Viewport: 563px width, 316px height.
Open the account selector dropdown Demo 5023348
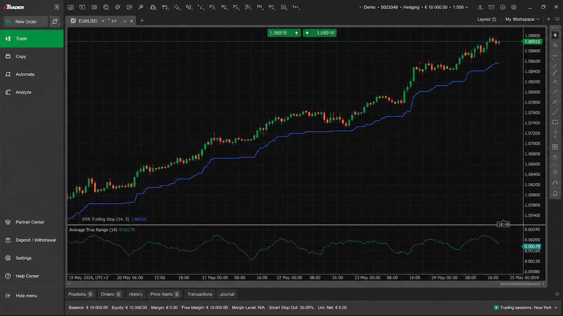(x=413, y=7)
